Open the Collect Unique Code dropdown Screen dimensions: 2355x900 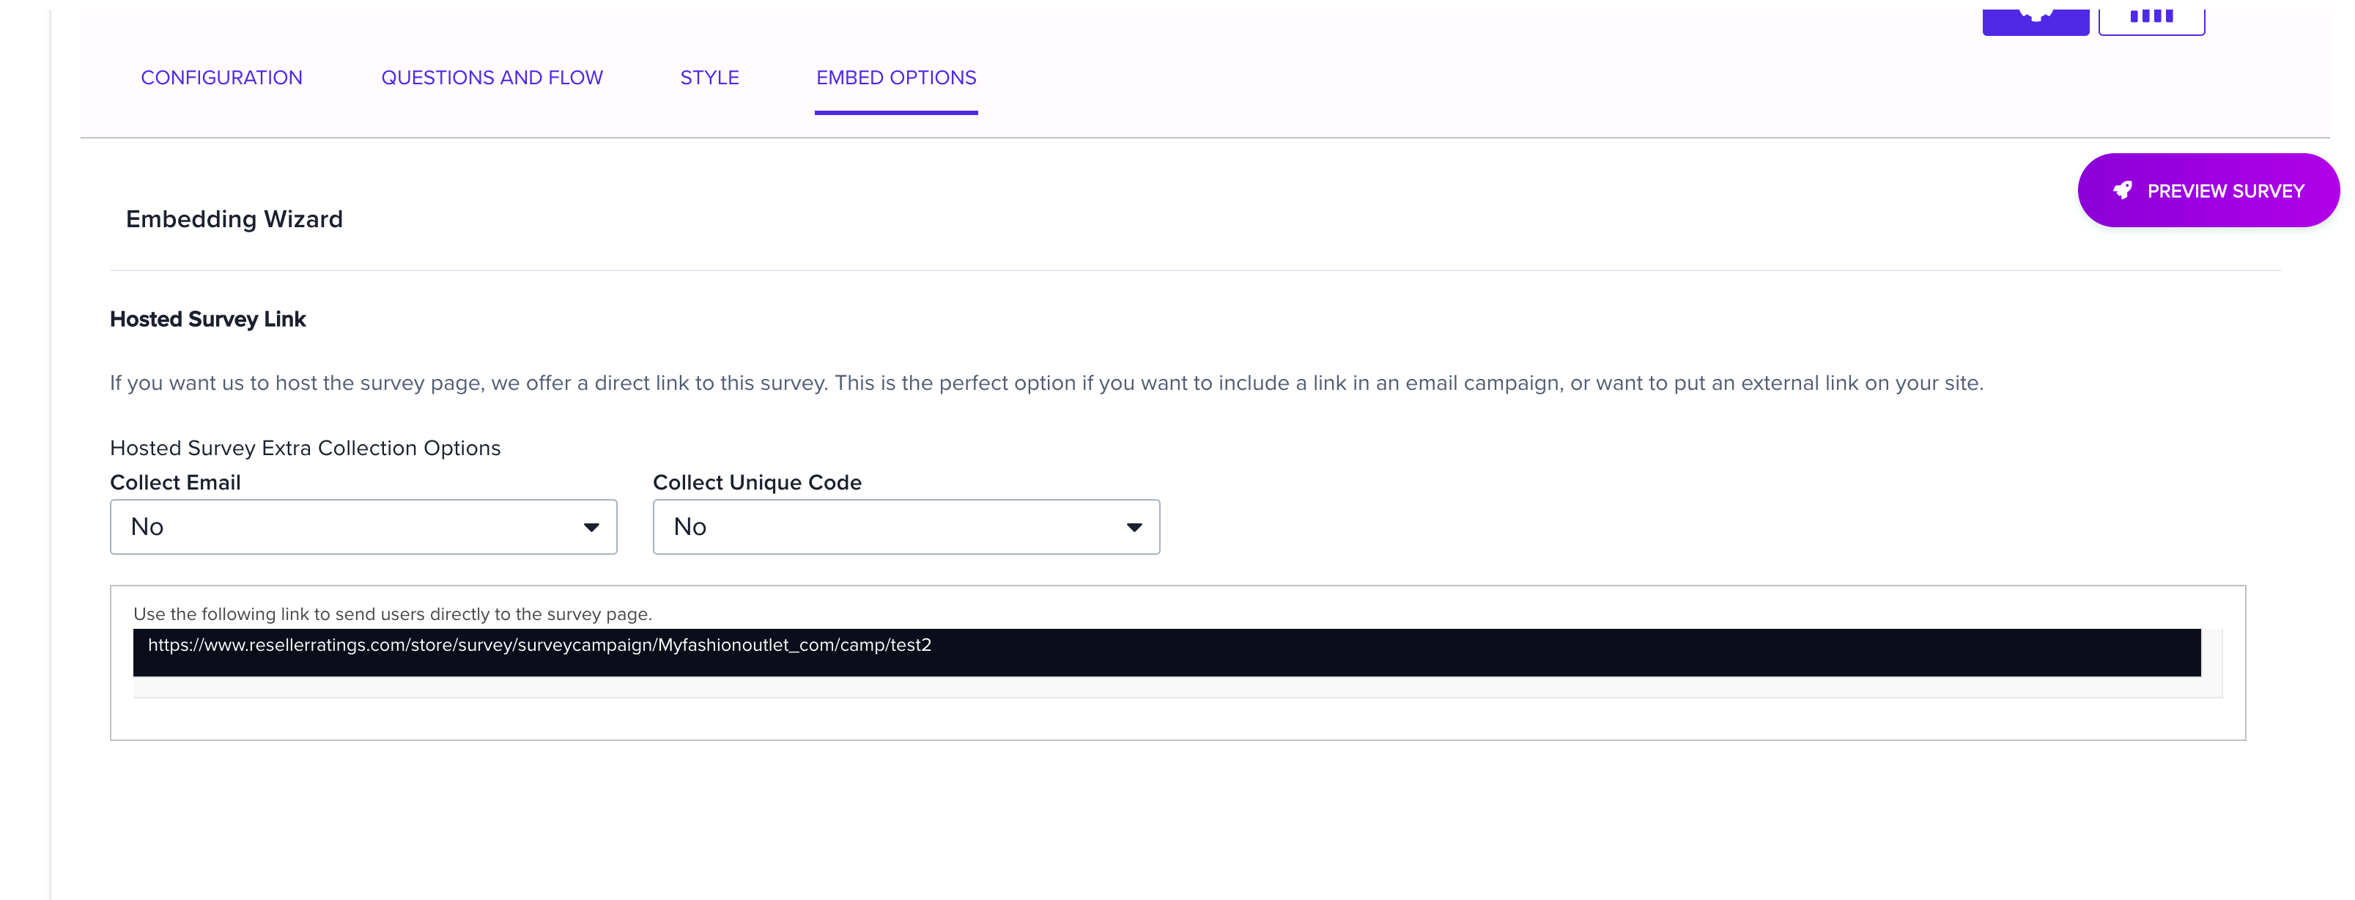coord(905,526)
